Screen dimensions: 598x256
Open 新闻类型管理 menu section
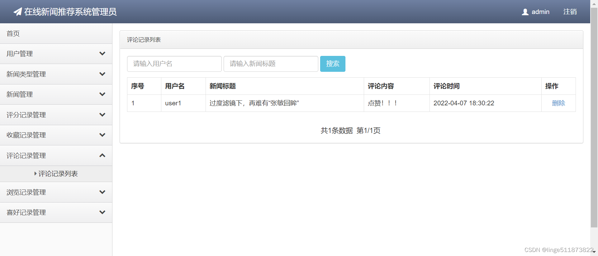[56, 74]
